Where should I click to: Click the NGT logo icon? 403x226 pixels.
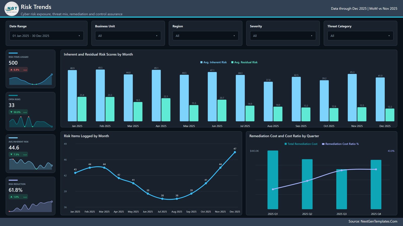(12, 9)
